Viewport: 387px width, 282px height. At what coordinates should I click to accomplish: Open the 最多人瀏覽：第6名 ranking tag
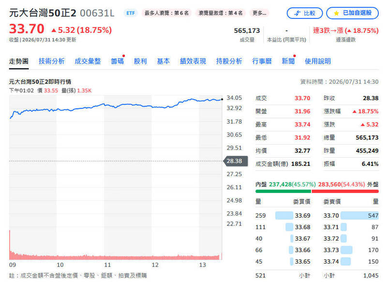166,13
